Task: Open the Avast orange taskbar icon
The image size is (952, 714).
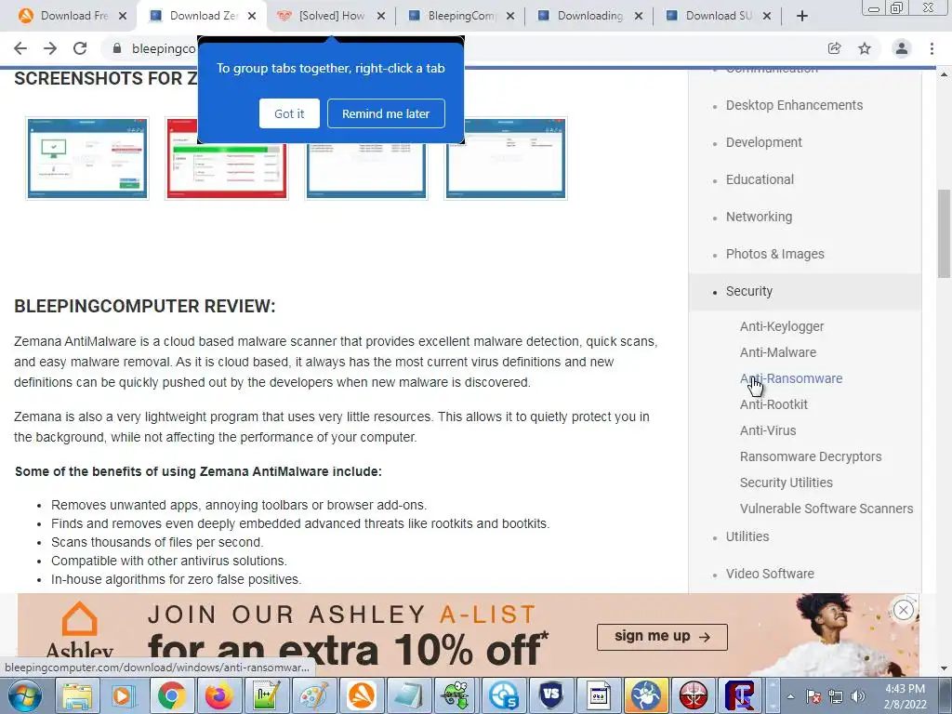Action: [x=362, y=695]
